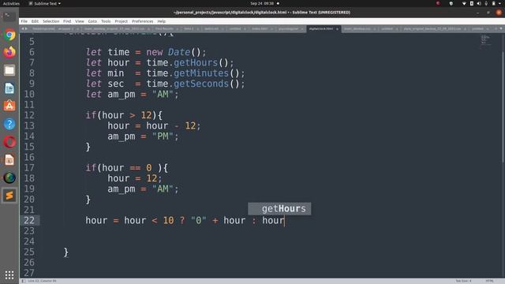Click the "Date" class name on line 6
This screenshot has width=505, height=284.
click(x=179, y=52)
